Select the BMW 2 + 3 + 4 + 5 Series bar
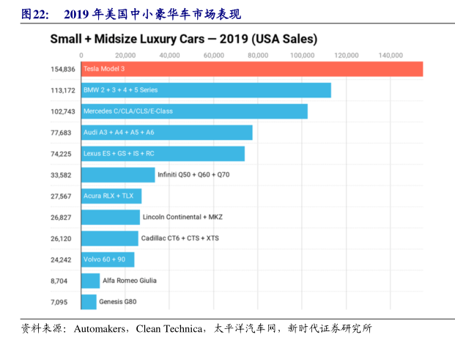 (207, 90)
